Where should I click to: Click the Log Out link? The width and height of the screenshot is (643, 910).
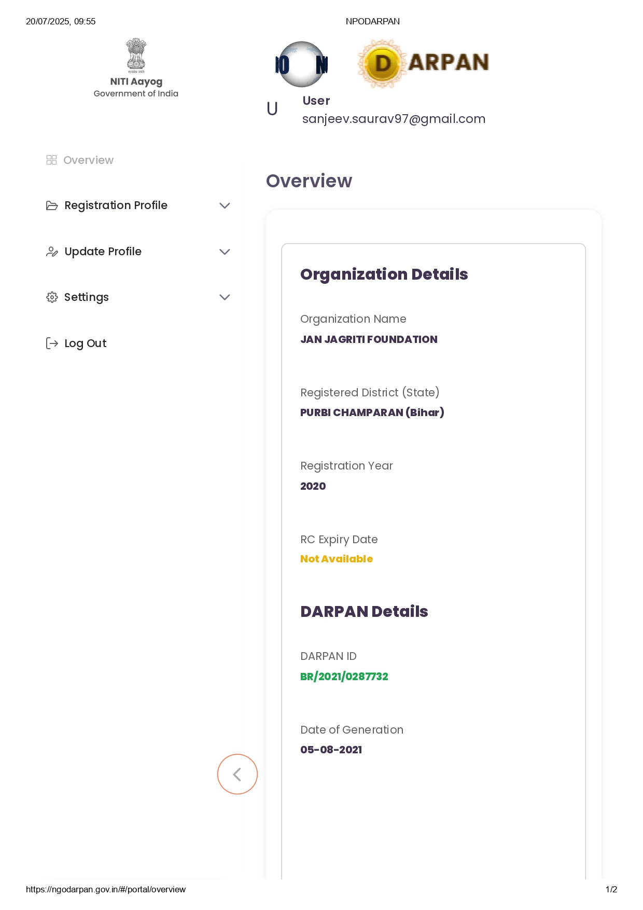(x=86, y=343)
